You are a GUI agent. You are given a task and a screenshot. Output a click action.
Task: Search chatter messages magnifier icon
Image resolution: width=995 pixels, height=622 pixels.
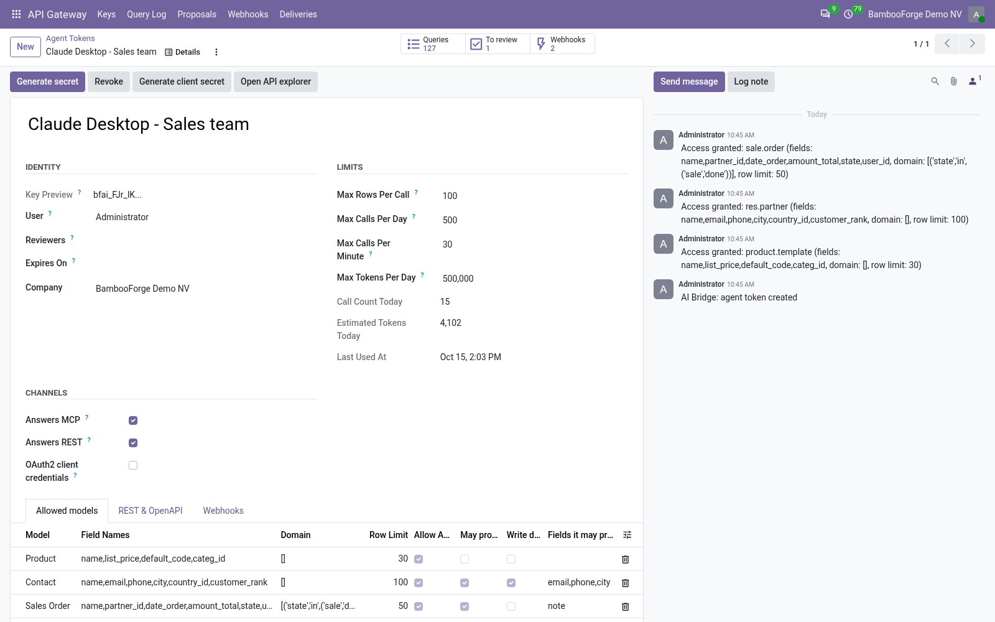(x=935, y=81)
